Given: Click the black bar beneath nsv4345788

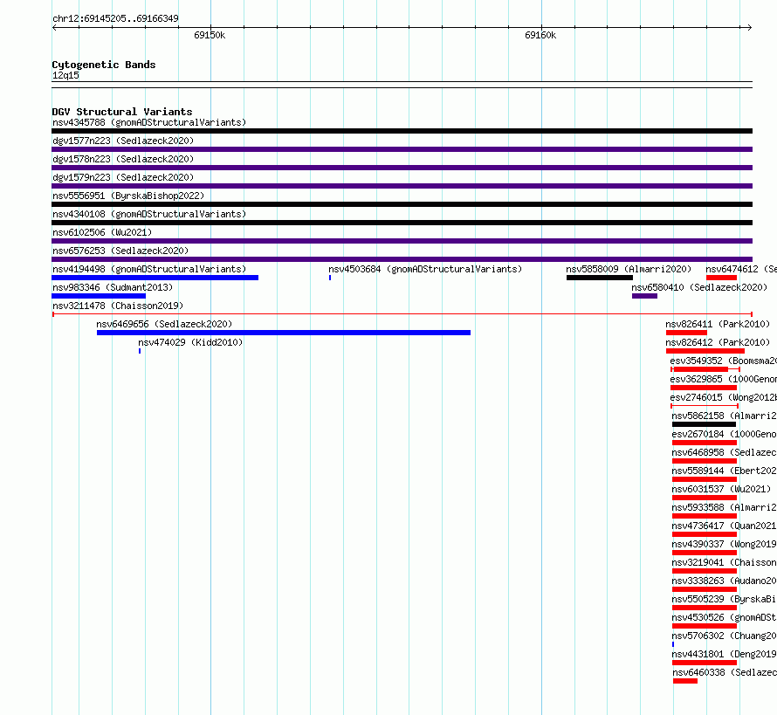Looking at the screenshot, I should [x=402, y=131].
